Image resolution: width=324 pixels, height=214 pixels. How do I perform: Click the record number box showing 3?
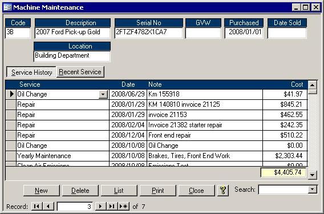click(75, 207)
